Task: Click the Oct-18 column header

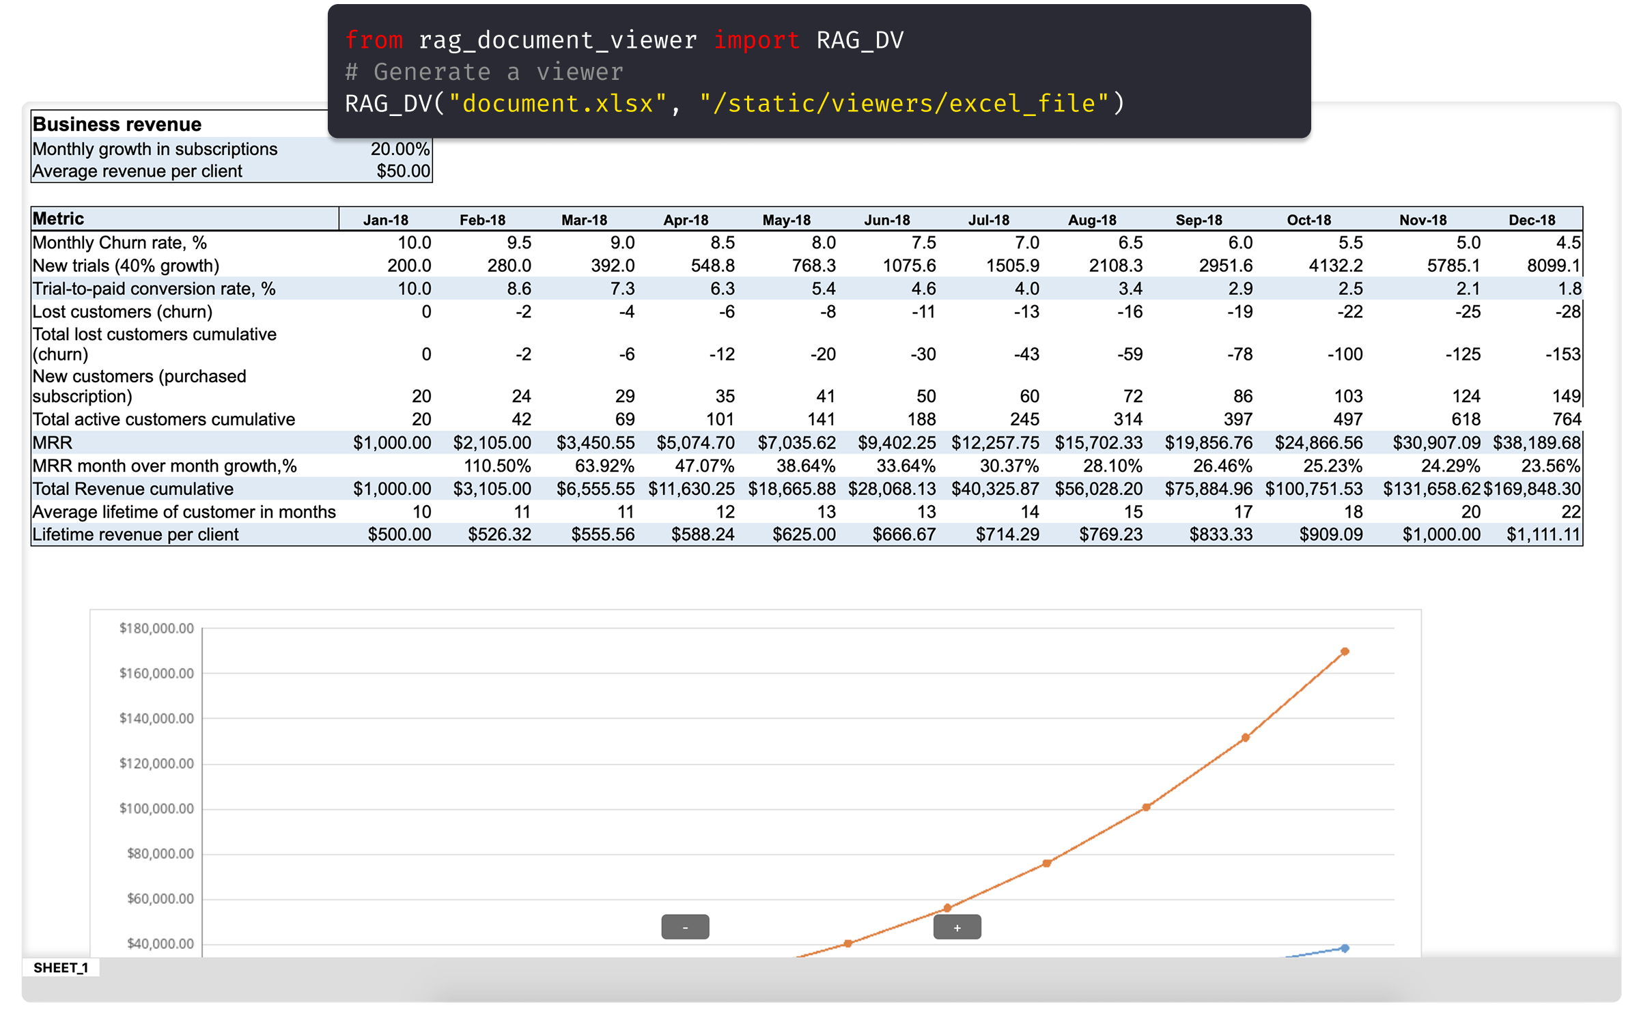Action: [x=1309, y=220]
